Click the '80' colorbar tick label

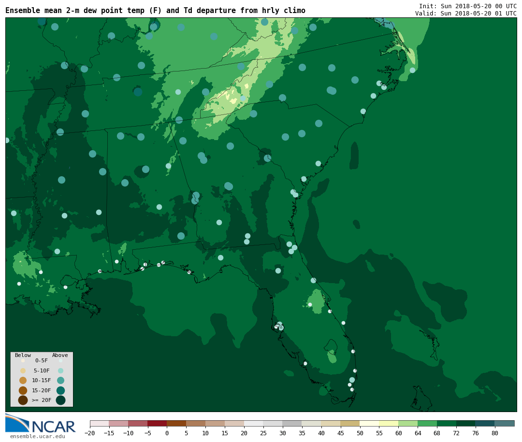coord(495,433)
